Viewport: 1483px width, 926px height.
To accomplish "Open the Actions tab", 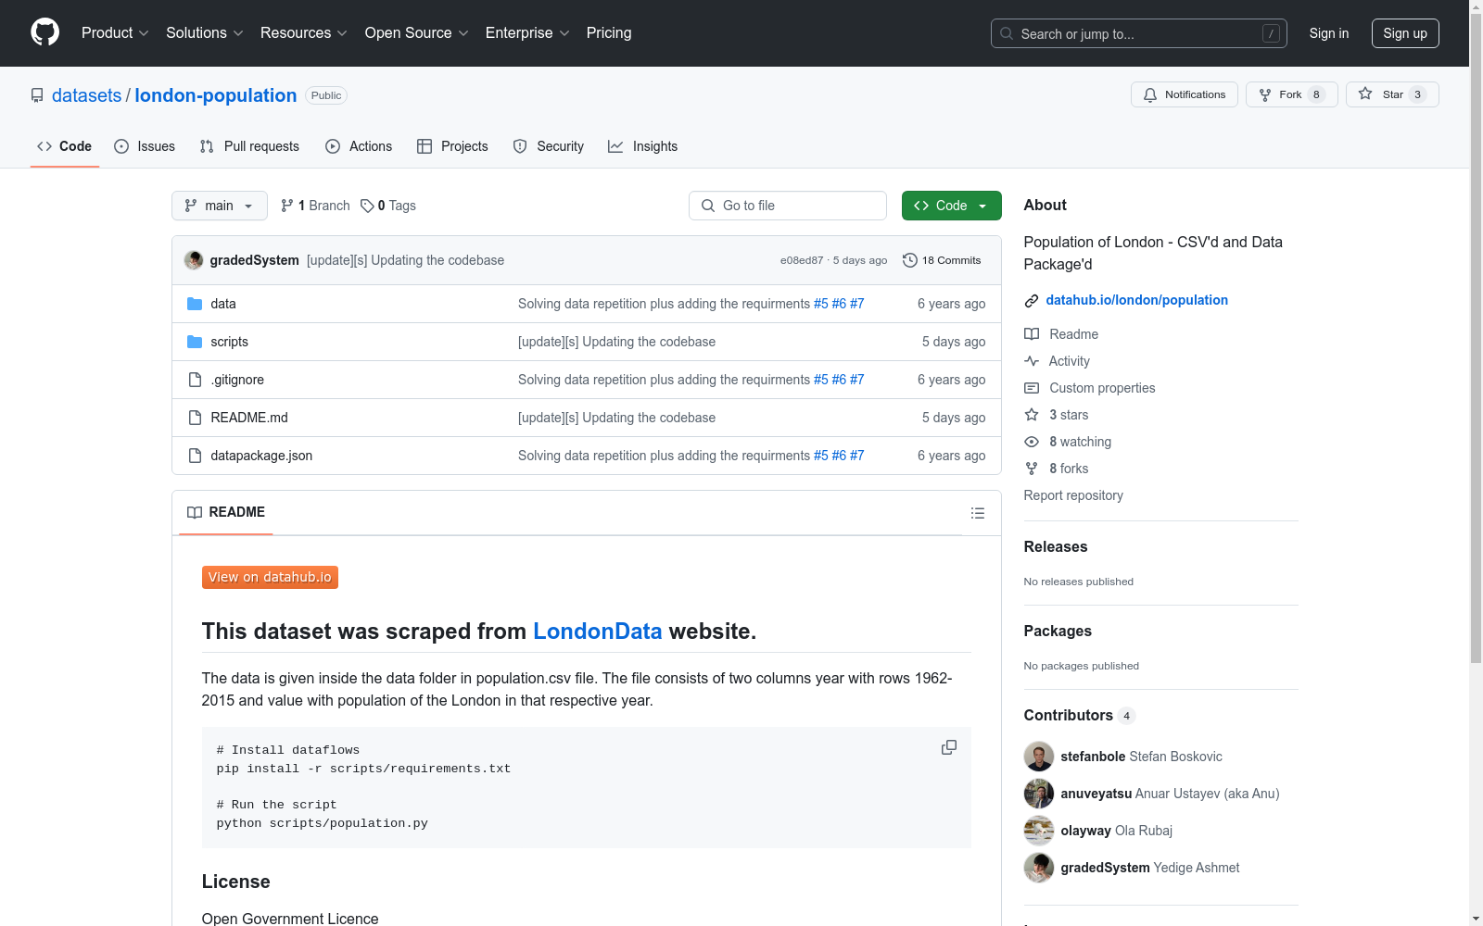I will [x=359, y=146].
